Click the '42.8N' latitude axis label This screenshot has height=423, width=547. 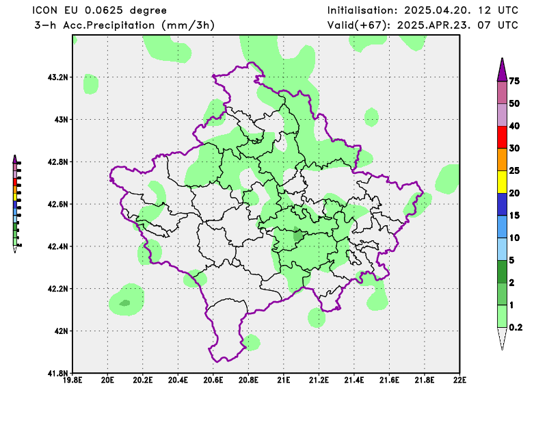[x=57, y=162]
